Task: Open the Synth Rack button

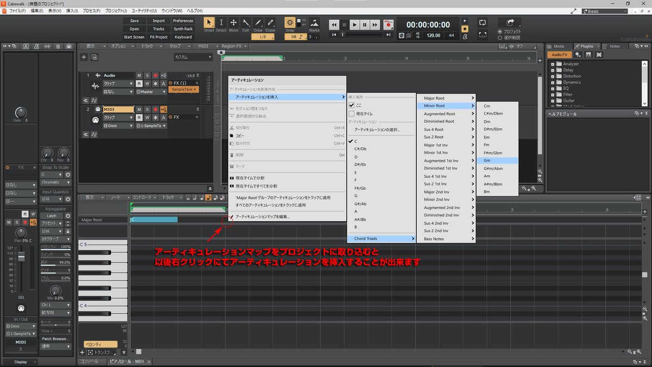Action: coord(183,29)
